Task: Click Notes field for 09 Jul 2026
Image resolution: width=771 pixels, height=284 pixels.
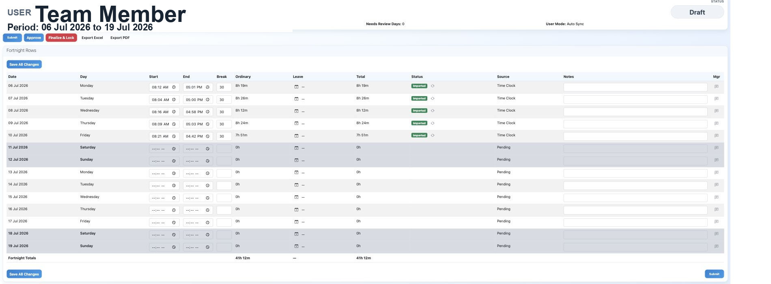Action: (x=635, y=124)
